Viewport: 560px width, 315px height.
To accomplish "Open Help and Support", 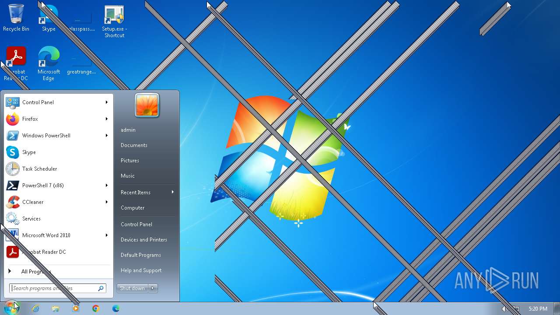I will click(141, 270).
